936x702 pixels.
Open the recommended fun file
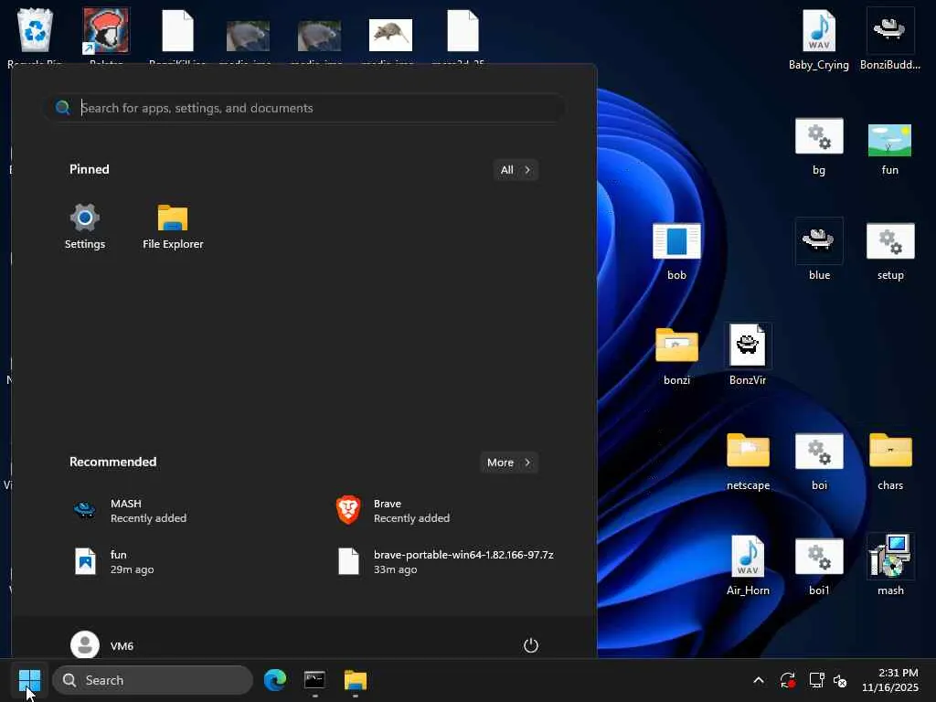click(x=113, y=562)
